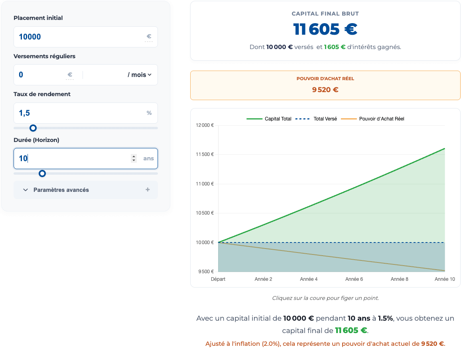This screenshot has width=461, height=351.
Task: Click the green Capital Total legend line icon
Action: pos(254,119)
